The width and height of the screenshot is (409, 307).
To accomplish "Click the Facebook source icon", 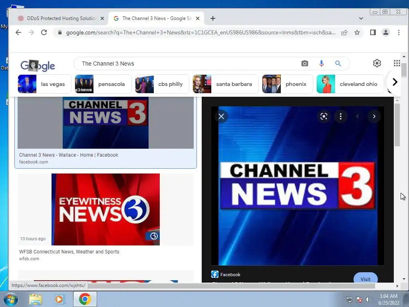I will [214, 274].
